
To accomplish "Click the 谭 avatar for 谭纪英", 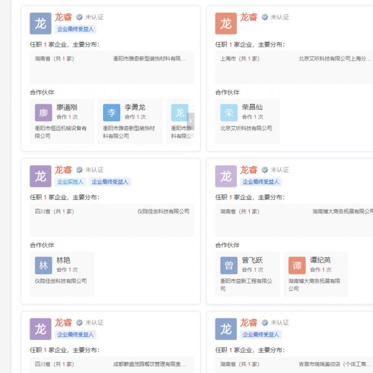I will (297, 265).
